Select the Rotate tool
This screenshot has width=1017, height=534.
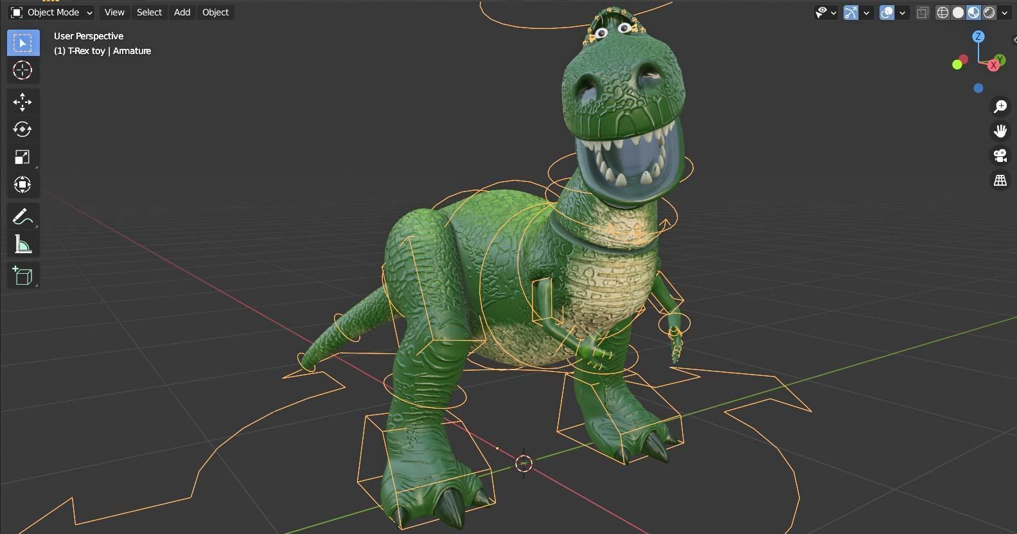click(22, 129)
